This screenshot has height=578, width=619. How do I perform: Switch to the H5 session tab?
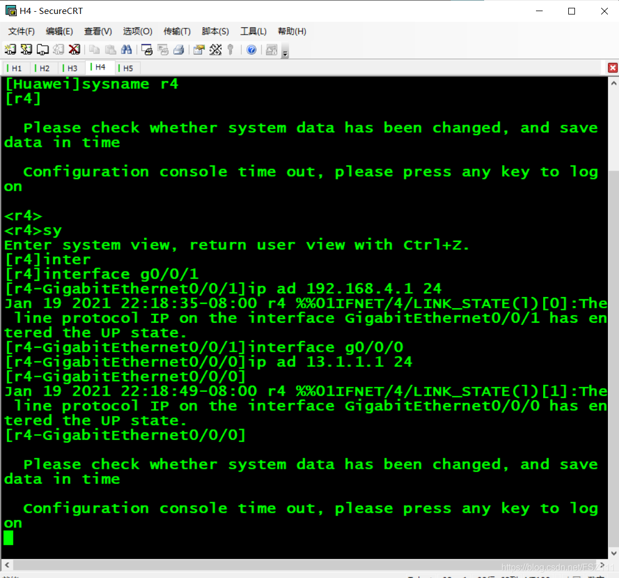click(126, 69)
